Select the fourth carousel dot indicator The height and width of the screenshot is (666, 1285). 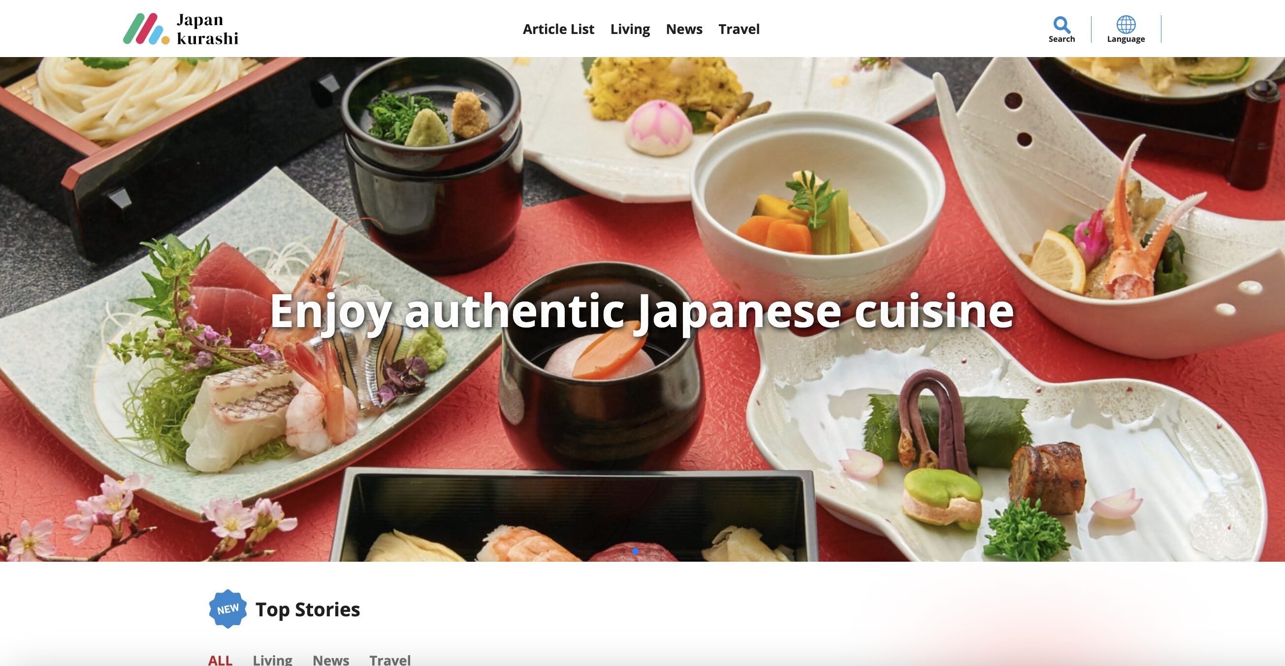[x=660, y=551]
